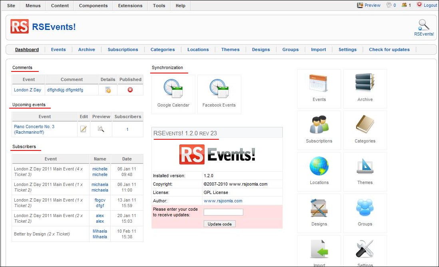Image resolution: width=439 pixels, height=267 pixels.
Task: Open the Components menu
Action: pos(93,6)
